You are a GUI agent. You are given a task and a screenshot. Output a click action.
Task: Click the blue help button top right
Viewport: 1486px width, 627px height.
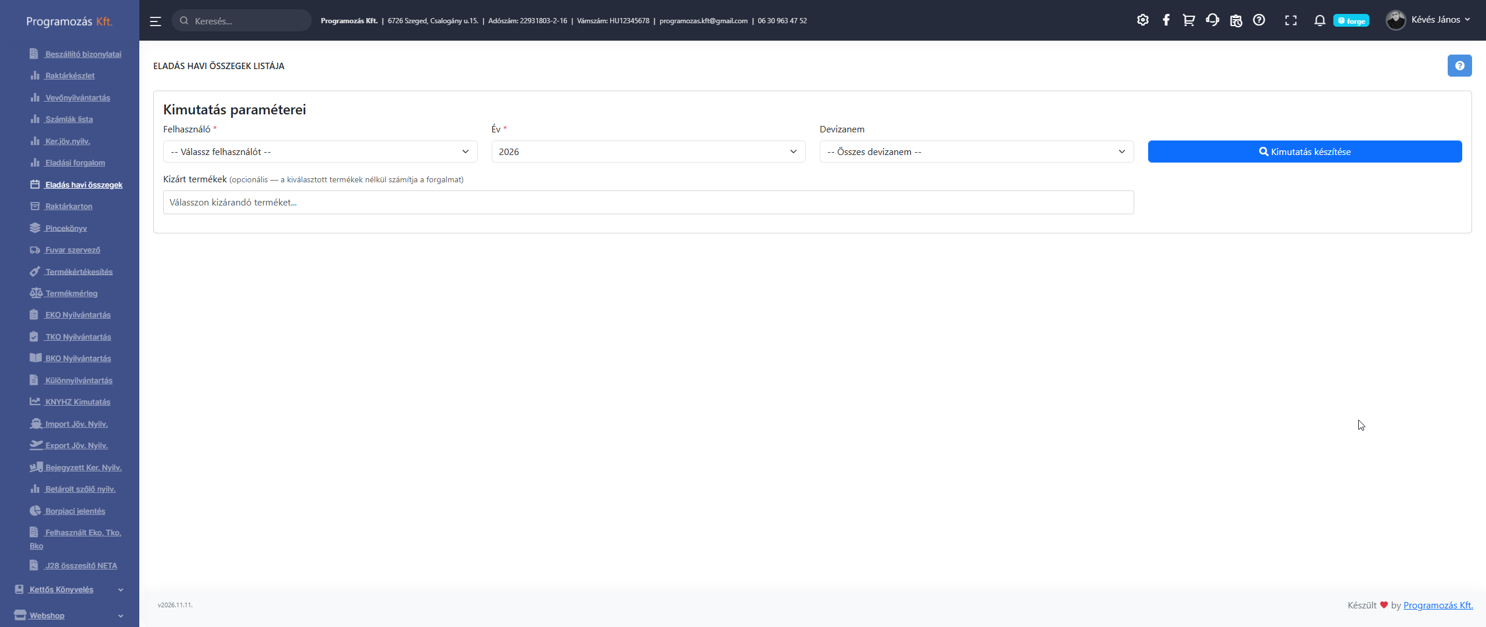1459,66
